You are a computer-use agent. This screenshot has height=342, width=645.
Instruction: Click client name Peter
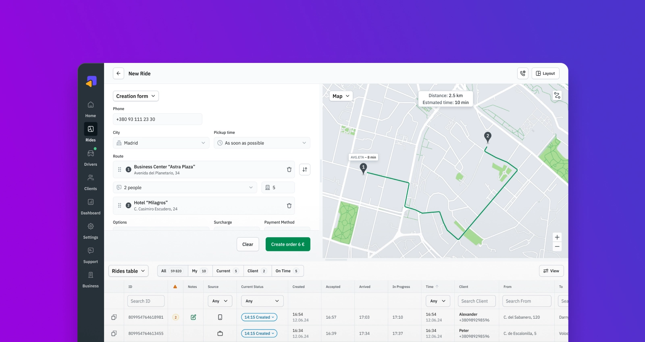(x=464, y=330)
